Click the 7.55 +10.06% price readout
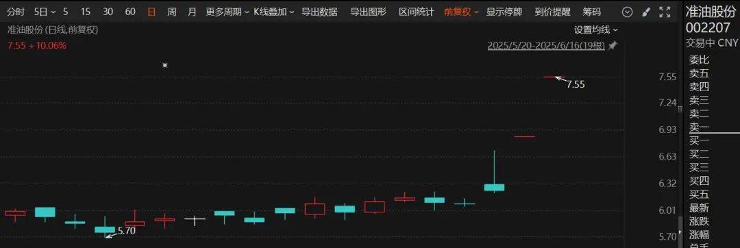The width and height of the screenshot is (740, 248). tap(37, 46)
